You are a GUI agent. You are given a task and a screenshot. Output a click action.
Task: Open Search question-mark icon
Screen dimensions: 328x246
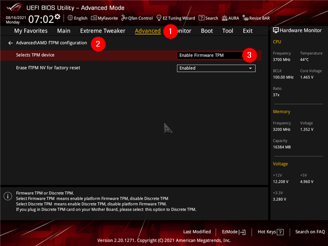(x=201, y=18)
